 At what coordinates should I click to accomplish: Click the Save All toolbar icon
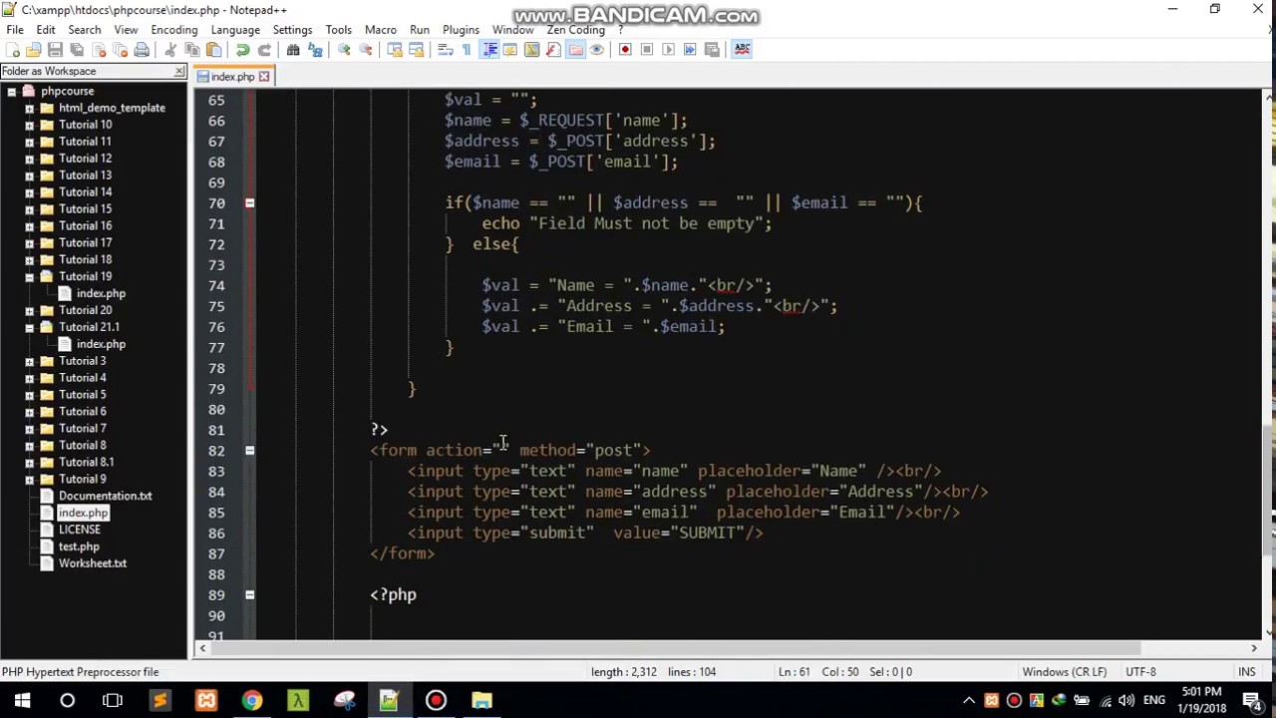pos(77,50)
